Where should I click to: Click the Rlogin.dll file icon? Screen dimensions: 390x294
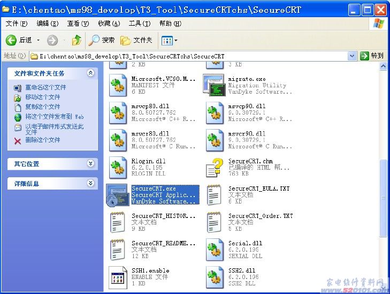coord(117,167)
